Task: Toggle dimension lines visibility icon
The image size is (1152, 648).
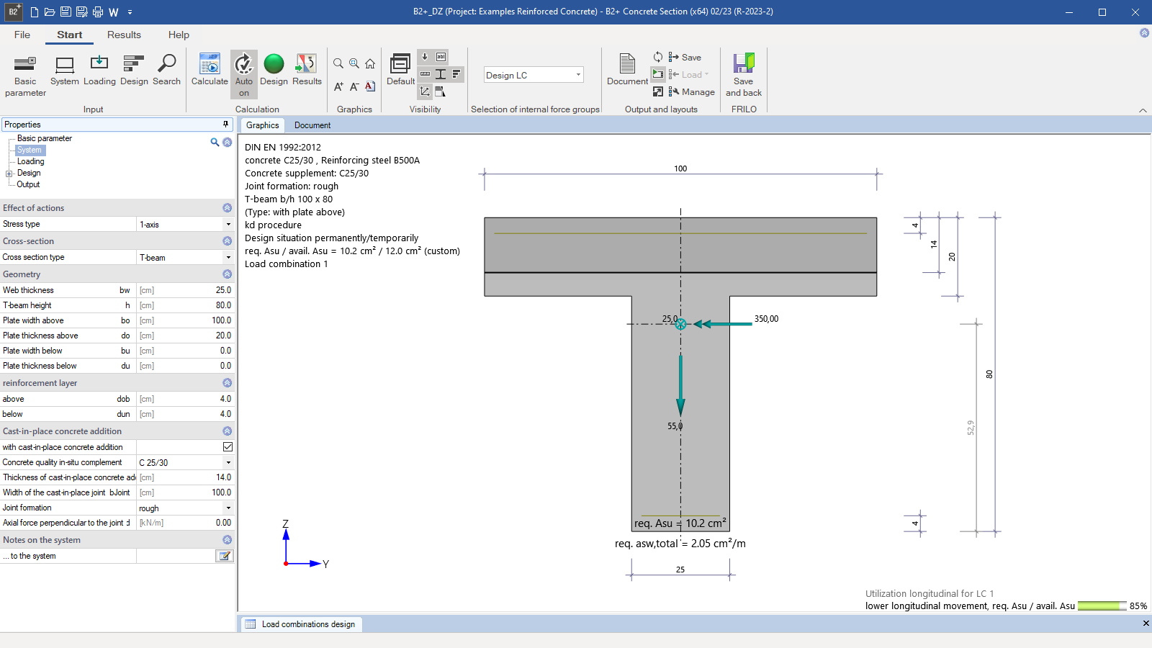Action: coord(425,91)
